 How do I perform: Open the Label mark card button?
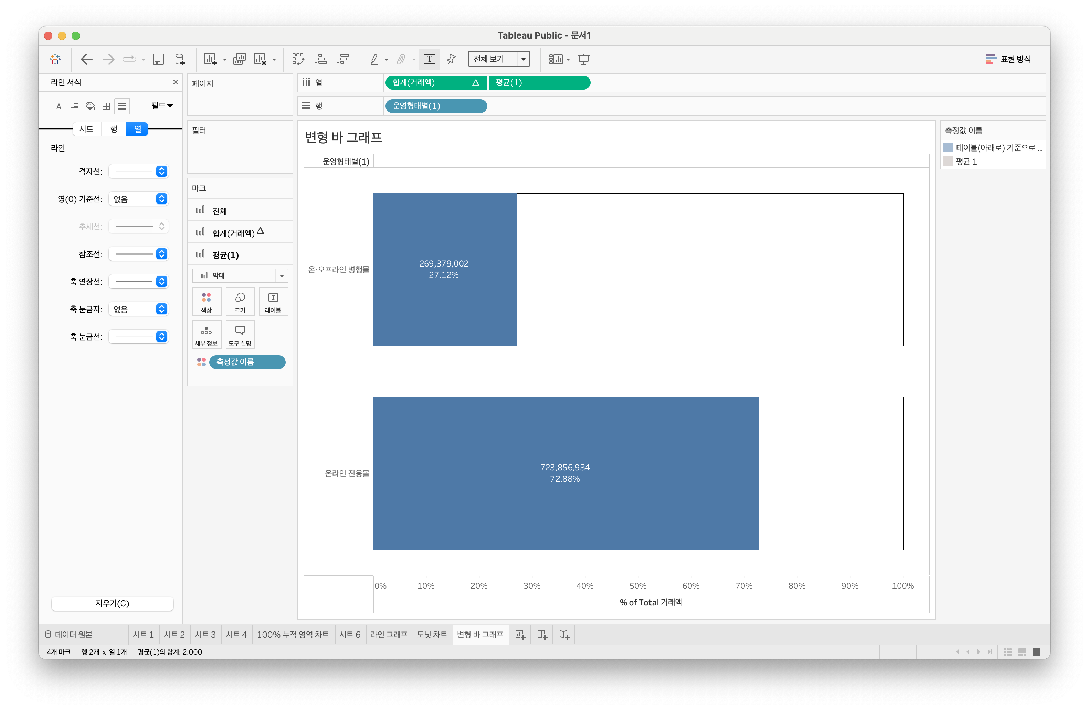pyautogui.click(x=273, y=302)
